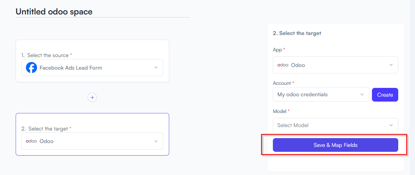
Task: Open the Model dropdown chevron arrow
Action: (391, 125)
